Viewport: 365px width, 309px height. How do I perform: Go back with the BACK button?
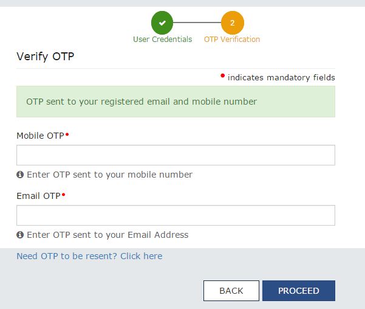tap(231, 291)
